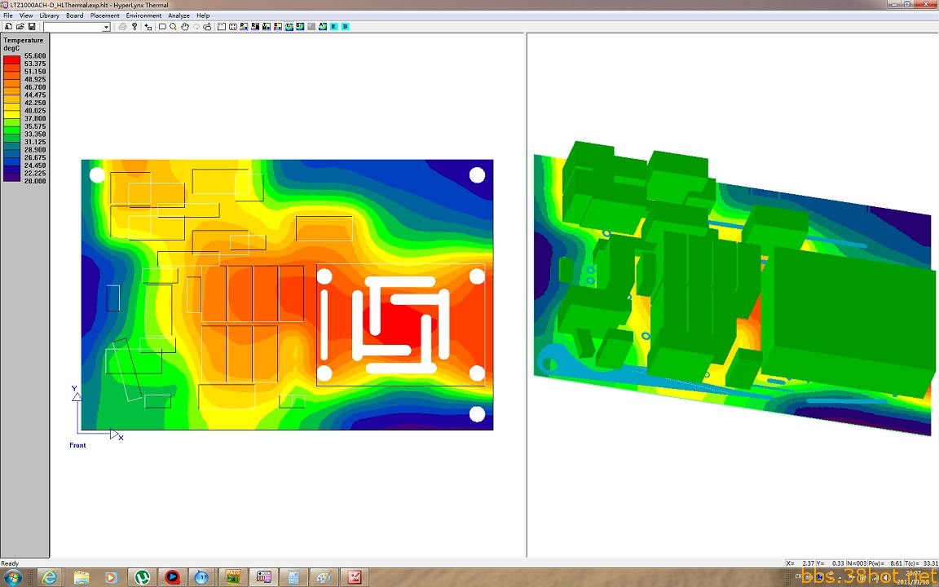
Task: Open the Help menu
Action: pos(203,15)
